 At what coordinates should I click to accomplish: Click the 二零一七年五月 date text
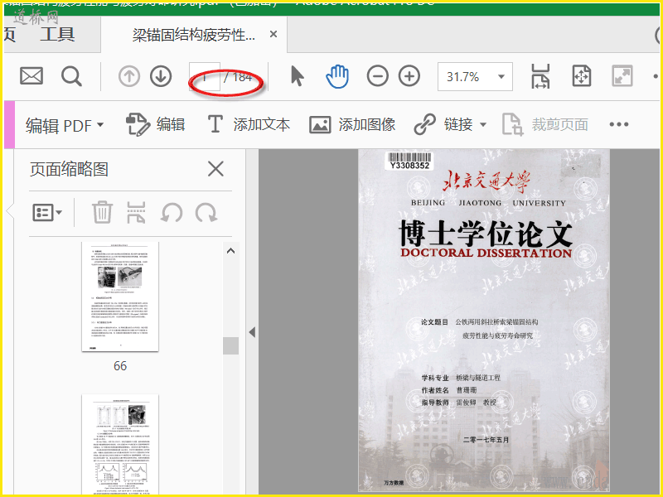(x=486, y=440)
